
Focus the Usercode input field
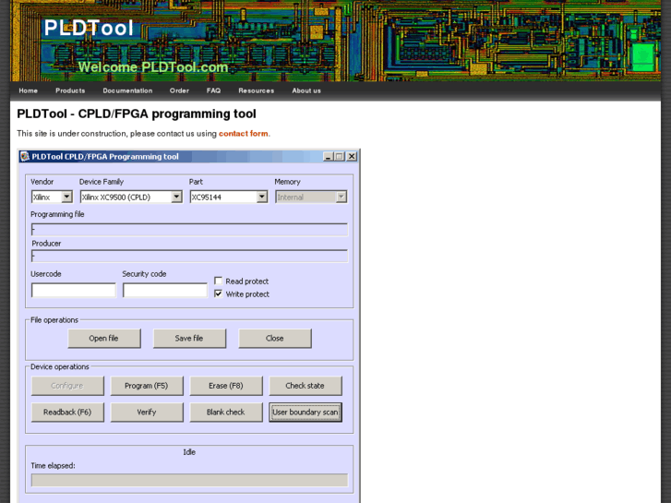coord(73,290)
